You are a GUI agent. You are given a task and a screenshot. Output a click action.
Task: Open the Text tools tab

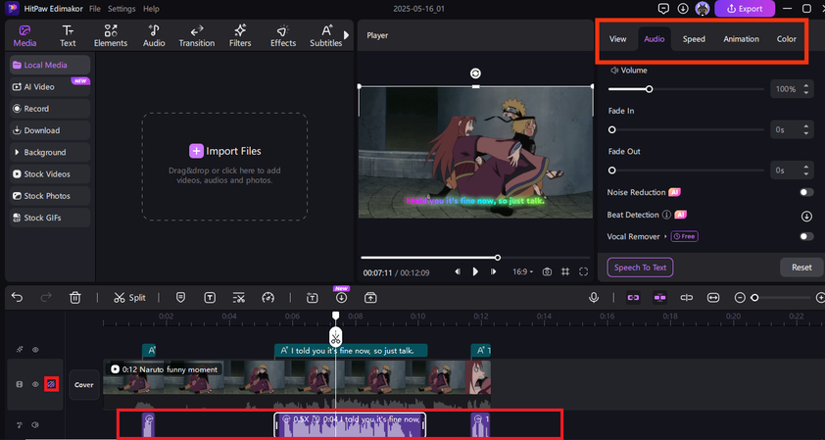68,36
